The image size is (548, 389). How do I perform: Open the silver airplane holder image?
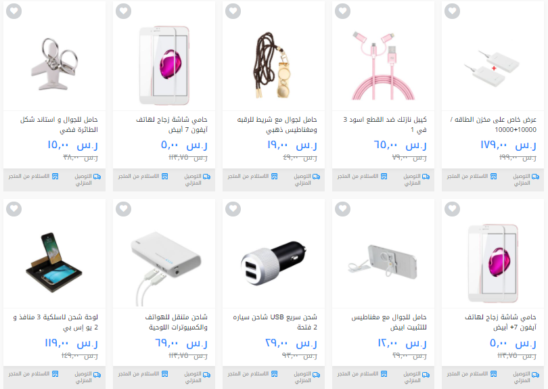click(55, 64)
